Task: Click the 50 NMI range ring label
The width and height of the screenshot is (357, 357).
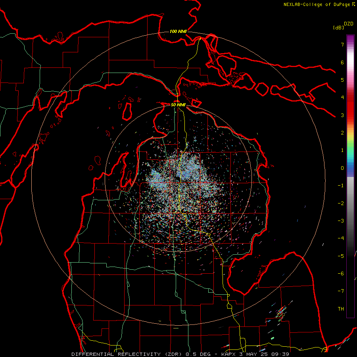Action: tap(178, 105)
